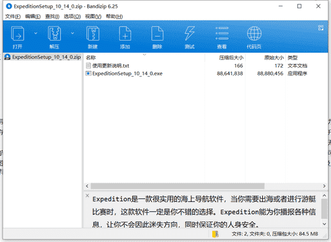
Task: Click the exe icon of ExpeditionSetup_10_14_0.exe
Action: [88, 74]
